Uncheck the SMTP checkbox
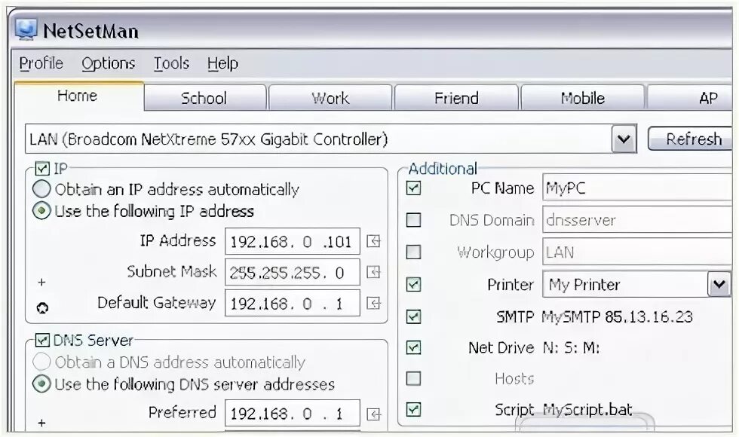The height and width of the screenshot is (437, 739). click(x=413, y=316)
